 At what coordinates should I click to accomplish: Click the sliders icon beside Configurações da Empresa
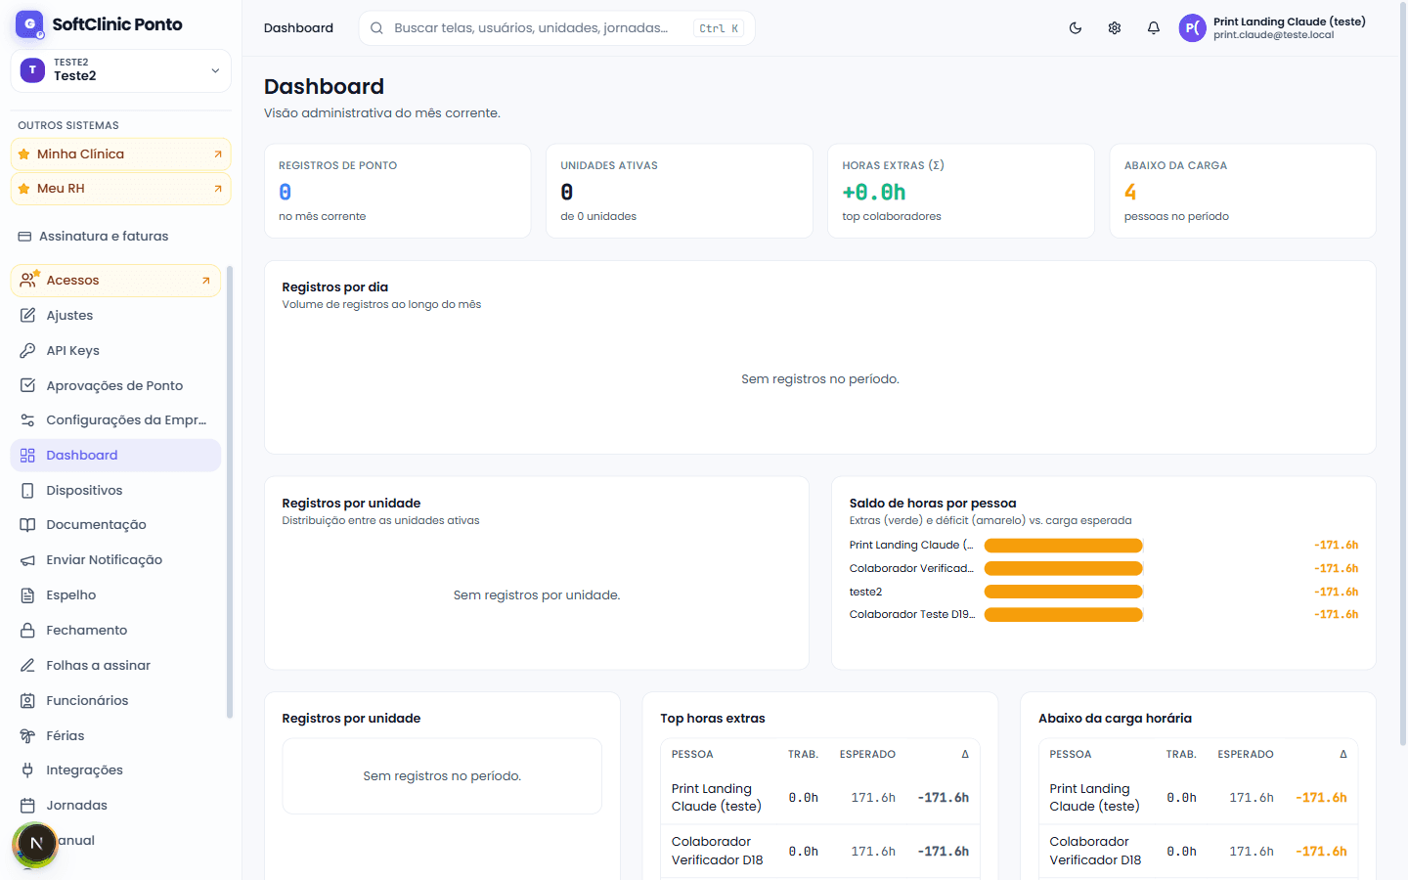tap(28, 420)
